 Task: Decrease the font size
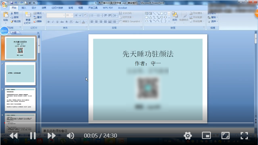point(80,15)
